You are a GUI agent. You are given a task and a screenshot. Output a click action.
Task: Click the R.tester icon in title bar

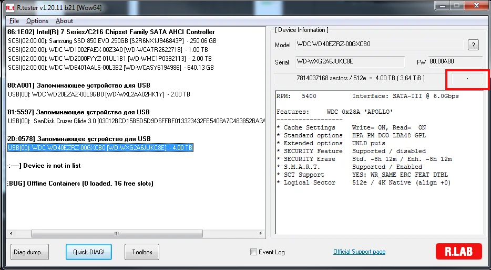[x=9, y=8]
